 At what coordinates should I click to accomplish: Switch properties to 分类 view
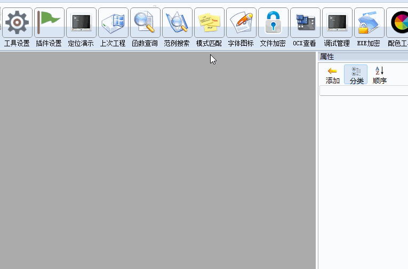pos(356,75)
